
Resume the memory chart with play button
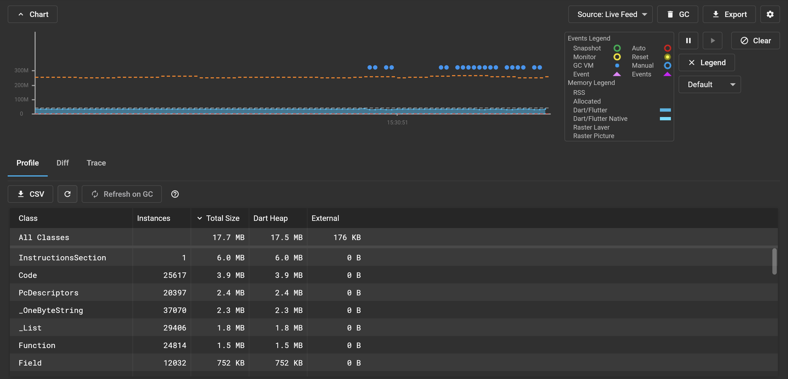click(713, 41)
